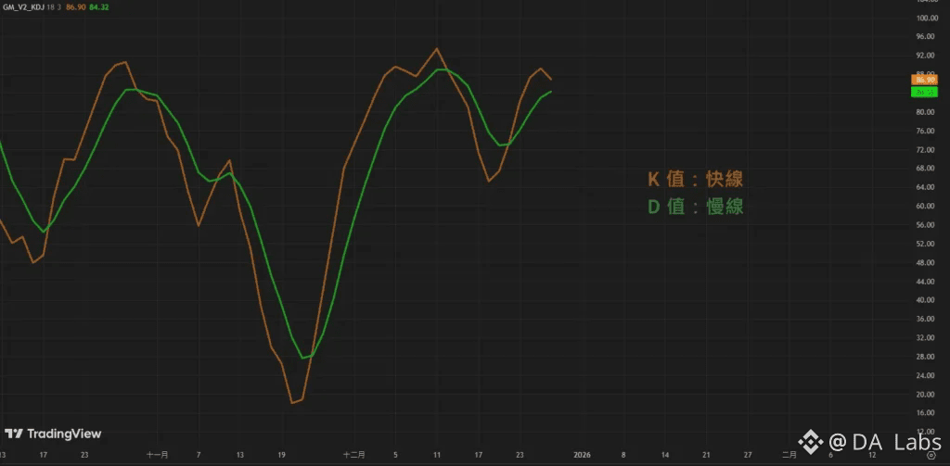Click the 8 date label on time axis
This screenshot has width=950, height=466.
[x=623, y=455]
